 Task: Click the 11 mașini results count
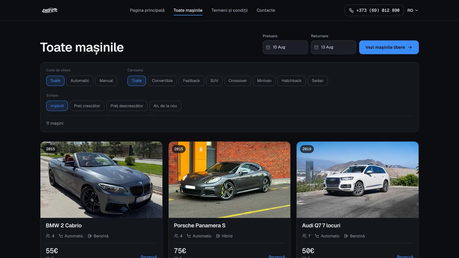pyautogui.click(x=55, y=123)
